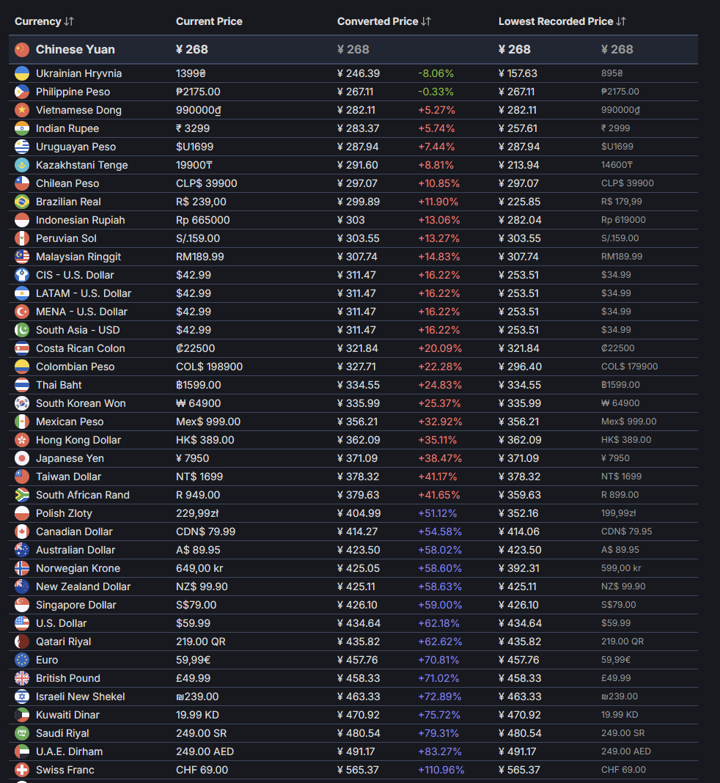Click the Philippine Peso -0.33% difference

tap(436, 92)
